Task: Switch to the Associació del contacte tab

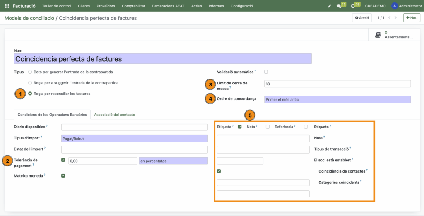Action: [114, 115]
